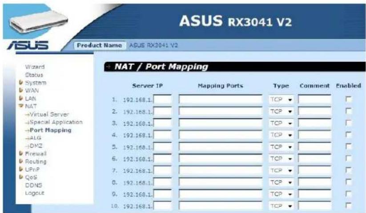Open the Type dropdown for row 8
The height and width of the screenshot is (213, 366).
click(281, 182)
